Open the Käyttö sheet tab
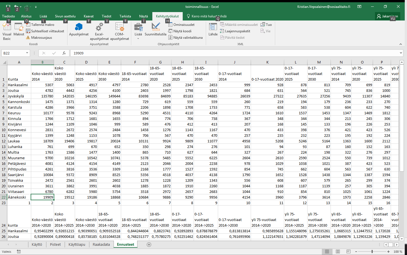 click(37, 244)
